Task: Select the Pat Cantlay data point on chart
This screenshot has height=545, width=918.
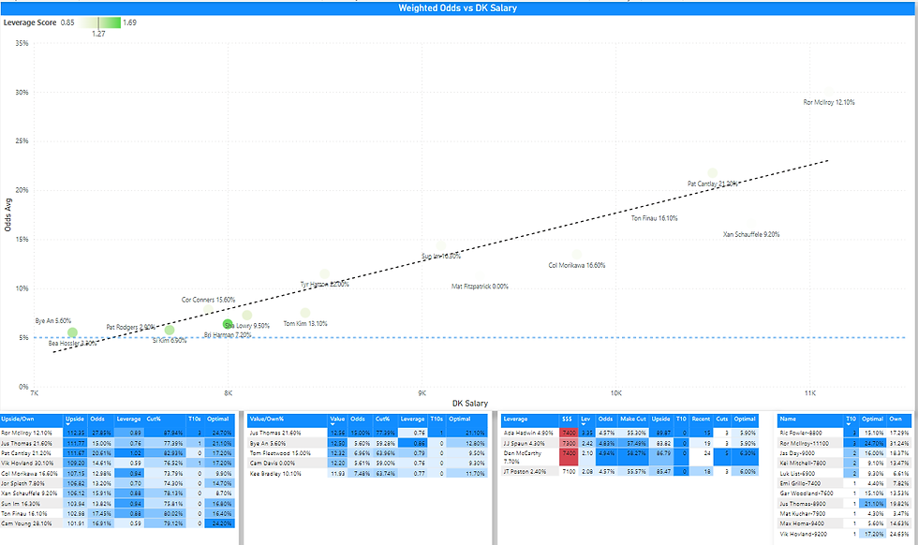Action: tap(713, 173)
